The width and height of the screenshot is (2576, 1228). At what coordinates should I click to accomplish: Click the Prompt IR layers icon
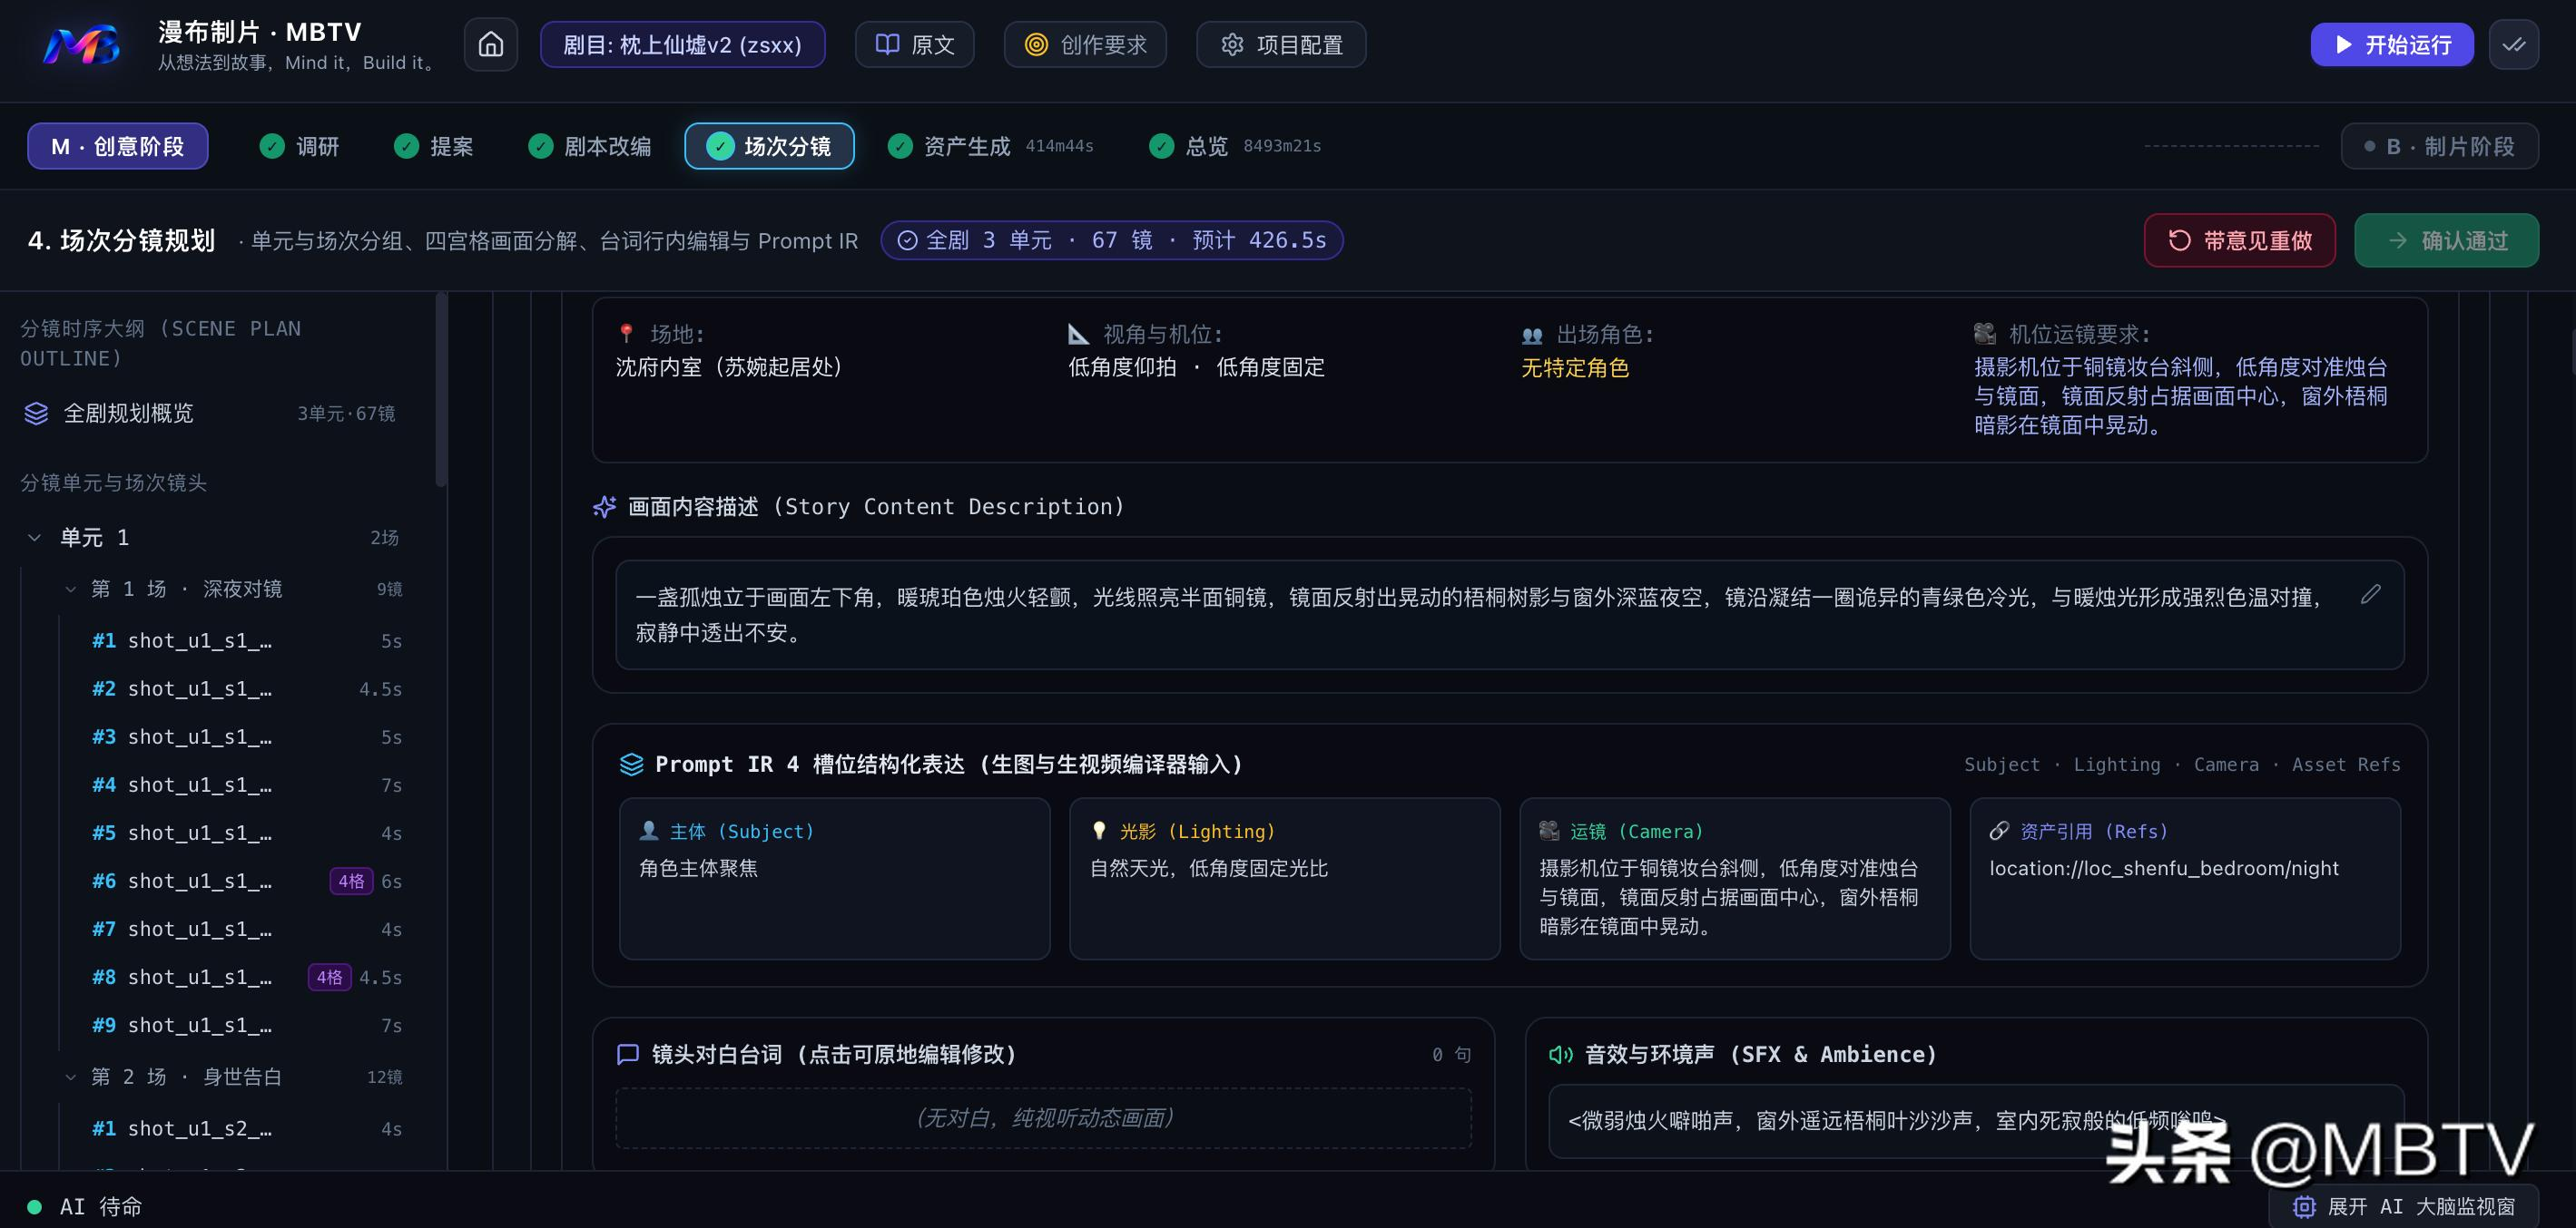(631, 765)
